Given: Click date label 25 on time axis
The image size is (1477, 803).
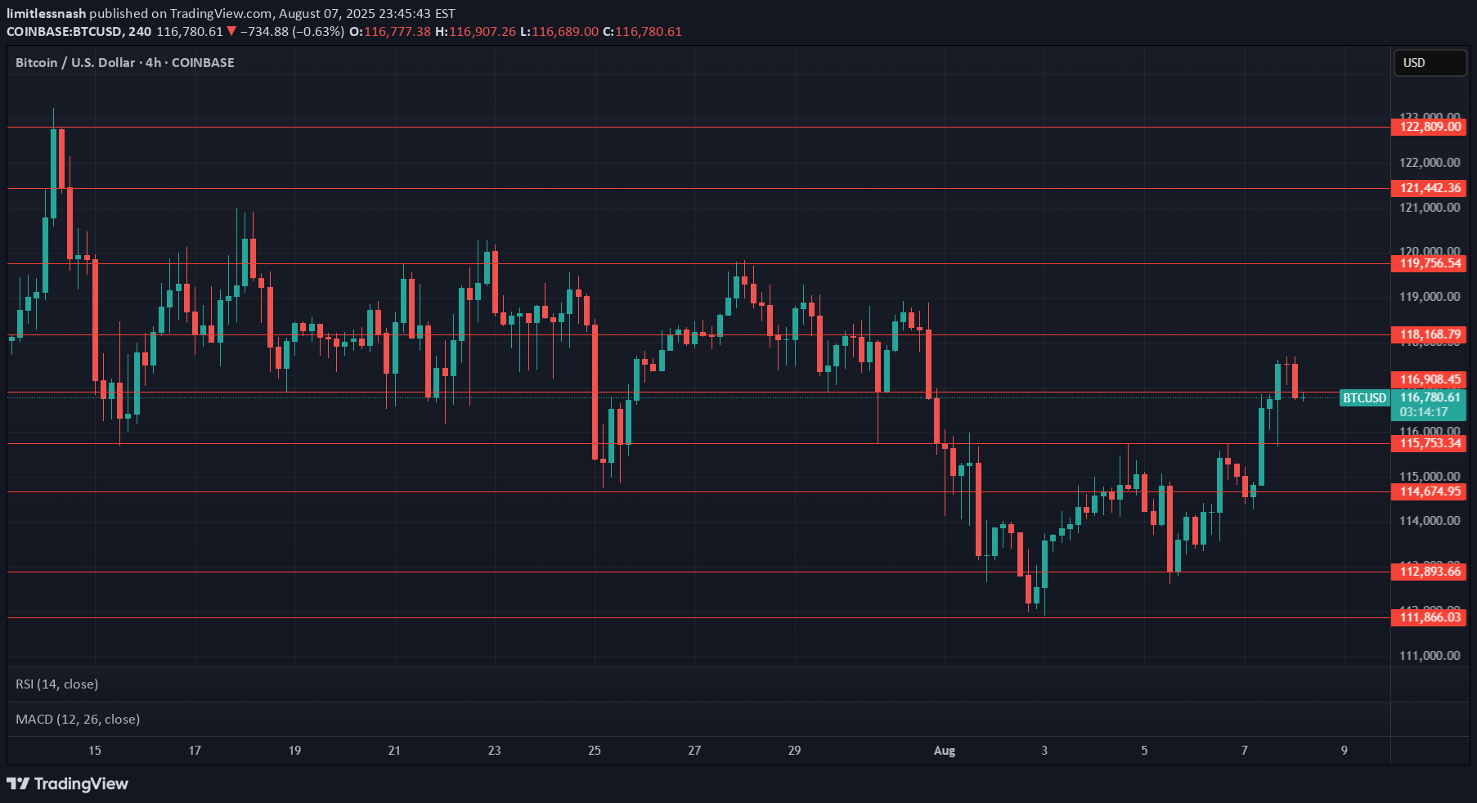Looking at the screenshot, I should pyautogui.click(x=595, y=751).
